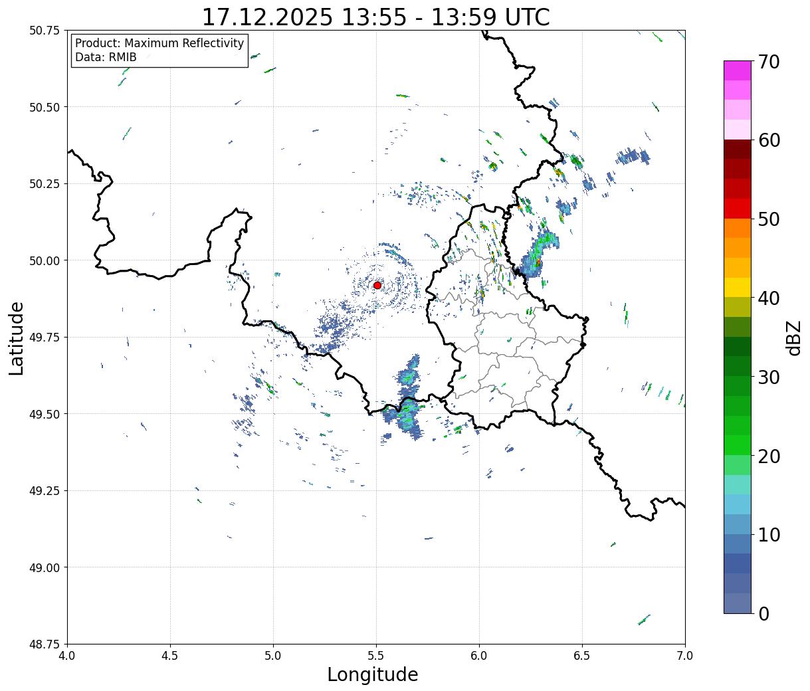The height and width of the screenshot is (691, 810).
Task: Click the red radar location marker dot
Action: pyautogui.click(x=377, y=285)
